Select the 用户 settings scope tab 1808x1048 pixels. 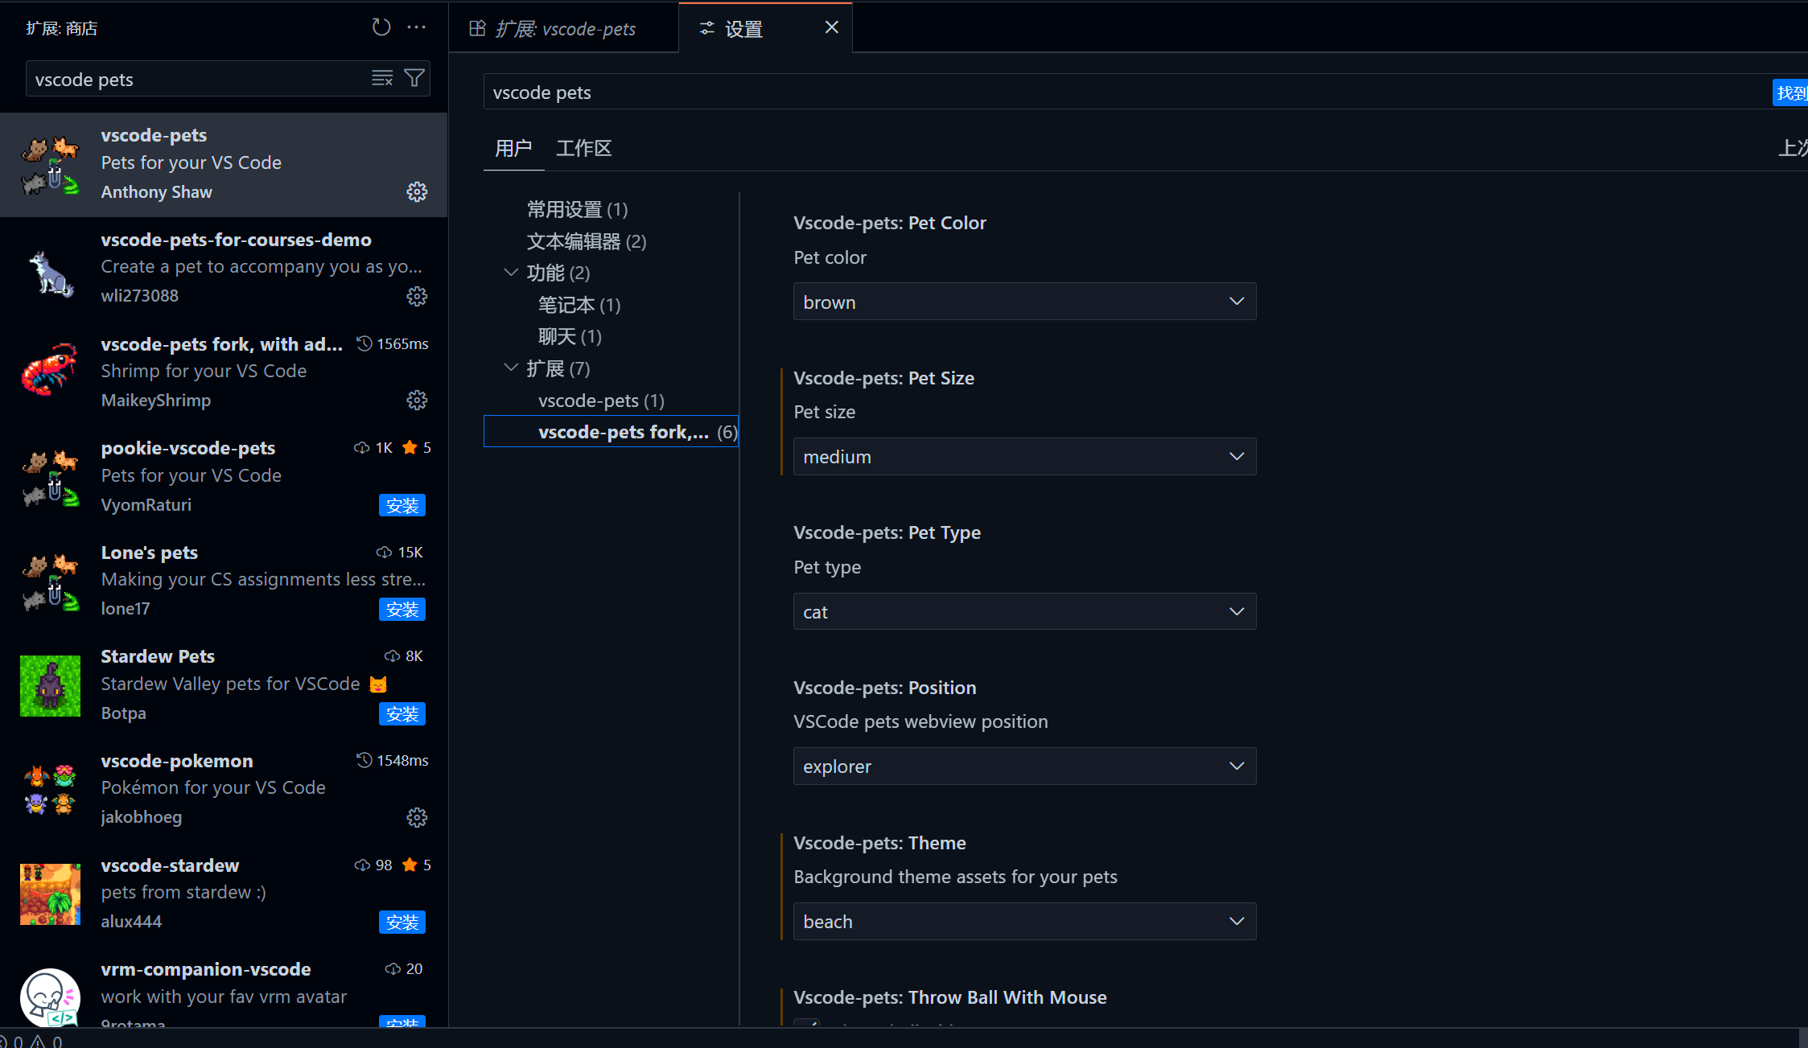513,148
